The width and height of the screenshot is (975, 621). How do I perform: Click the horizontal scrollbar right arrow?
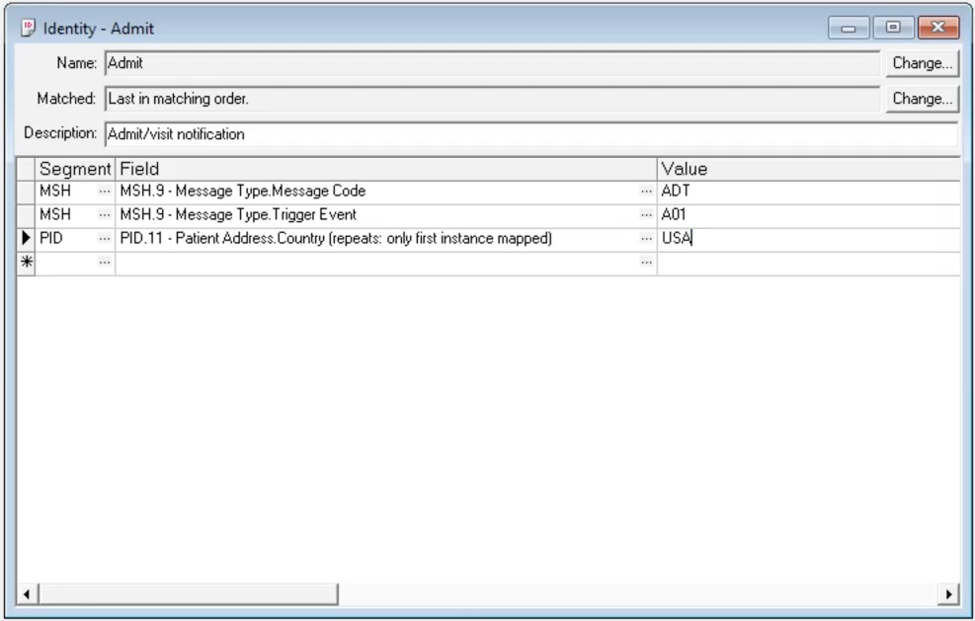click(950, 594)
